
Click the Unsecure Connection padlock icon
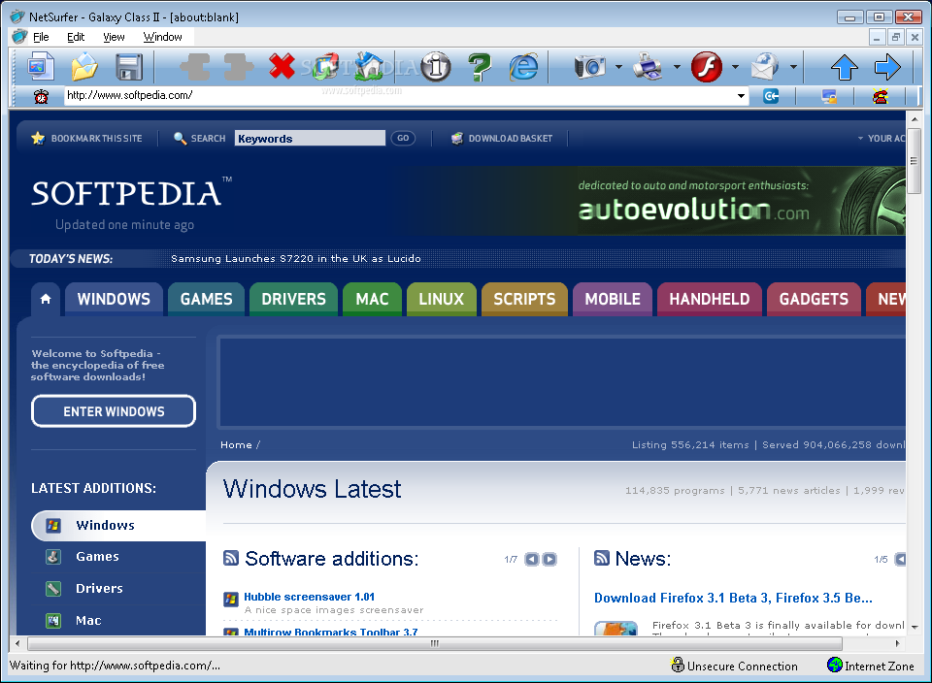[678, 665]
